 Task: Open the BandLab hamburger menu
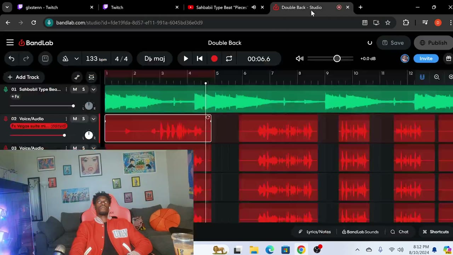10,43
